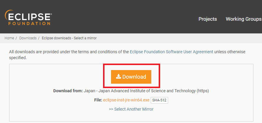
Task: Click Eclipse downloads - Select a mirror breadcrumb
Action: pos(69,38)
